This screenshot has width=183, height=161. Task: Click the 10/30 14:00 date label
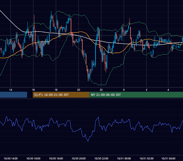10,158
